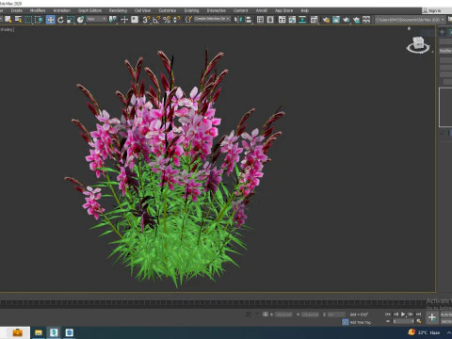452x339 pixels.
Task: Open Autodesk A360 gallery icon
Action: (x=366, y=20)
